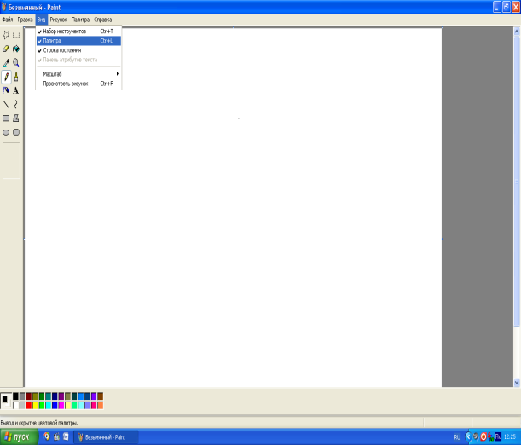Screen dimensions: 521x445
Task: Activate the Magnifier tool
Action: point(16,63)
